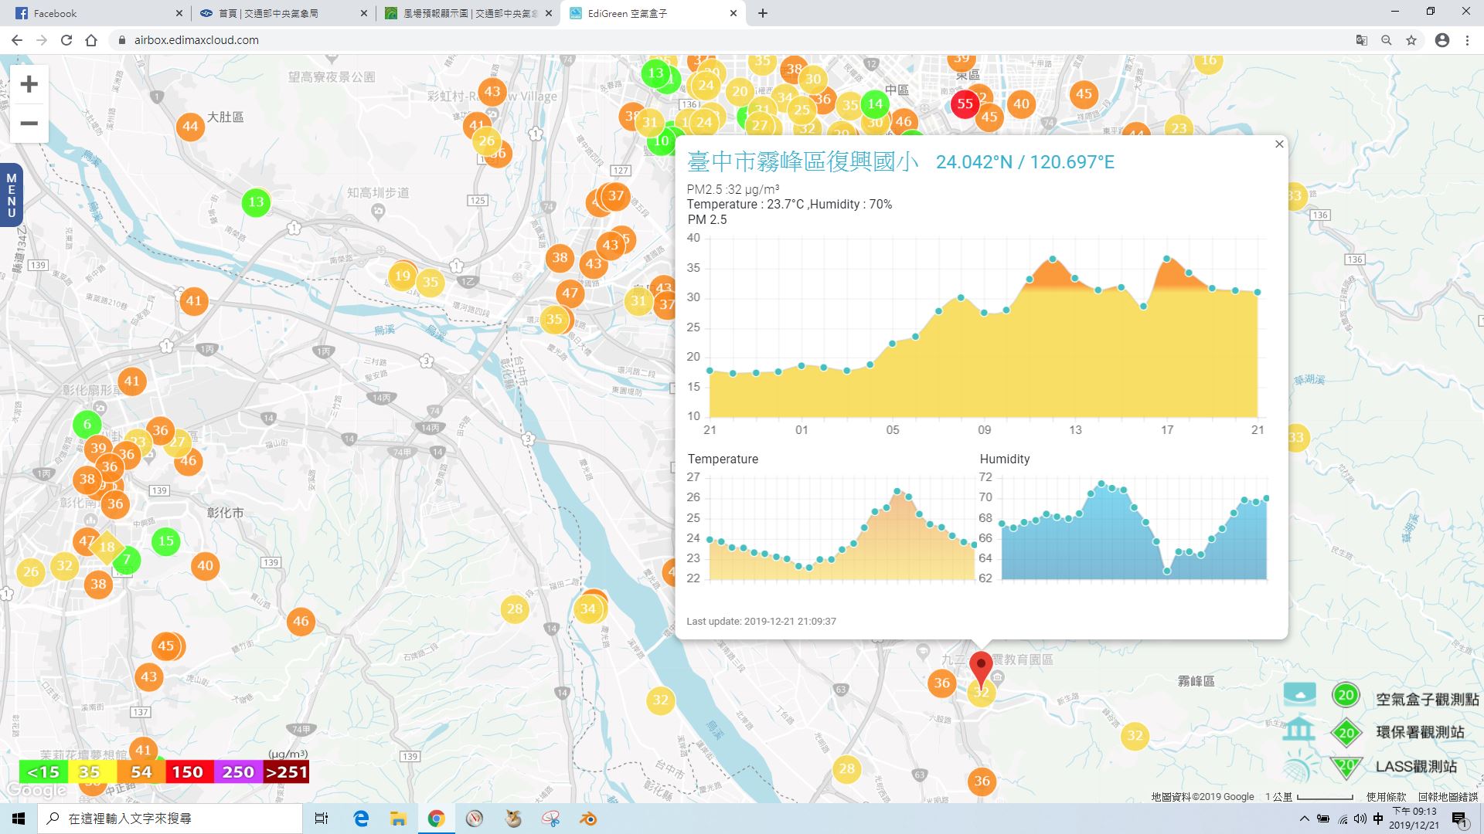Click LASS globe legend icon
Viewport: 1484px width, 834px height.
click(x=1299, y=768)
